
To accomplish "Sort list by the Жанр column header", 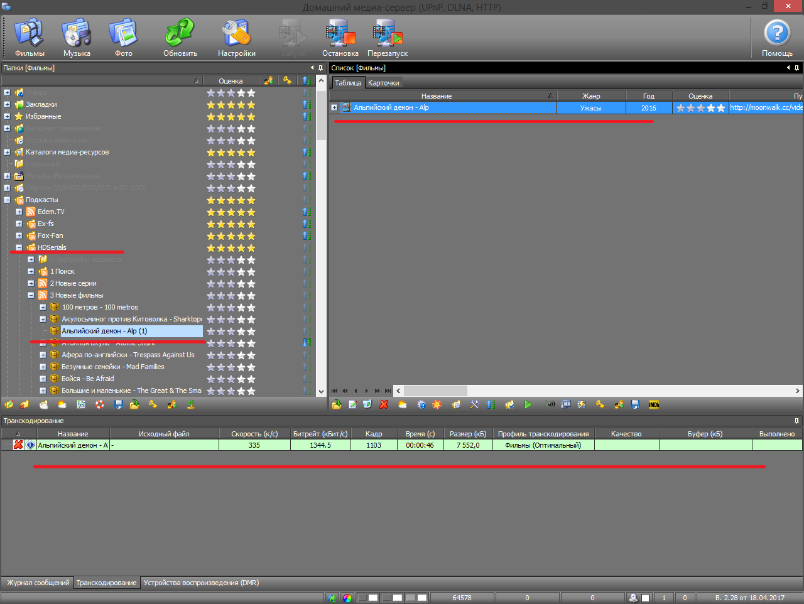I will tap(590, 96).
